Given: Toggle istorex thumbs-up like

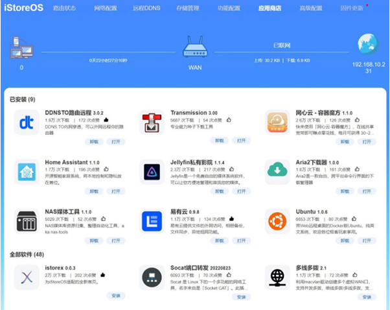Looking at the screenshot, I should 103,274.
